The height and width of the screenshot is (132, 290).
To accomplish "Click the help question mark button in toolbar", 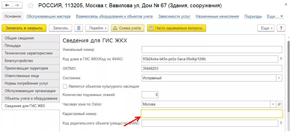I will (281, 28).
